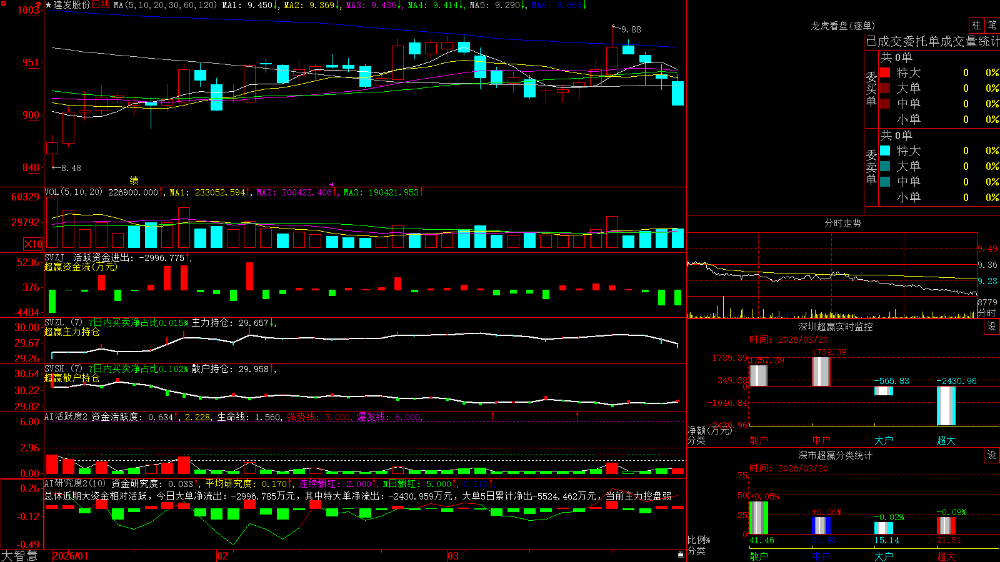Viewport: 1000px width, 562px height.
Task: Select the teal 大单 sell-order swatch
Action: click(885, 166)
